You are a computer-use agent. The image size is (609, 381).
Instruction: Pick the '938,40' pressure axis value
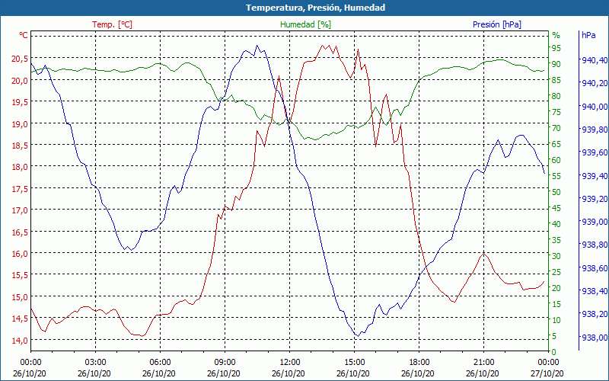coord(594,291)
